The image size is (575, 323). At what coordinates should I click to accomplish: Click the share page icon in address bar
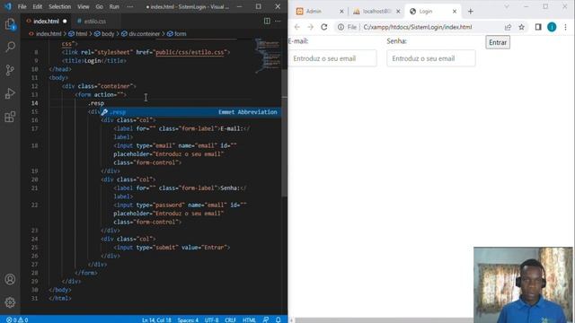(508, 27)
